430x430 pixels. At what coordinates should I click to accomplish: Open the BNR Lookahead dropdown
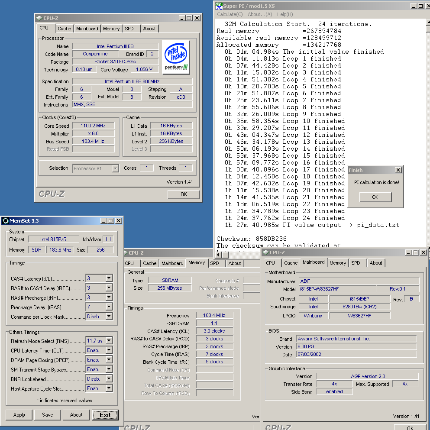[x=109, y=379]
